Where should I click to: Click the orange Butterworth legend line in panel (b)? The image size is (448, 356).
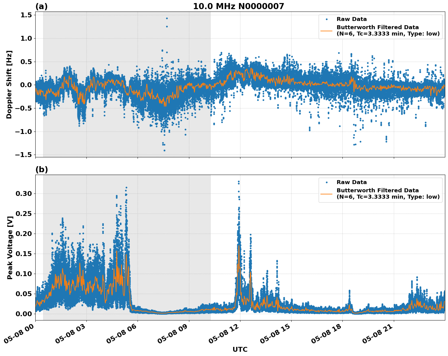pos(327,194)
